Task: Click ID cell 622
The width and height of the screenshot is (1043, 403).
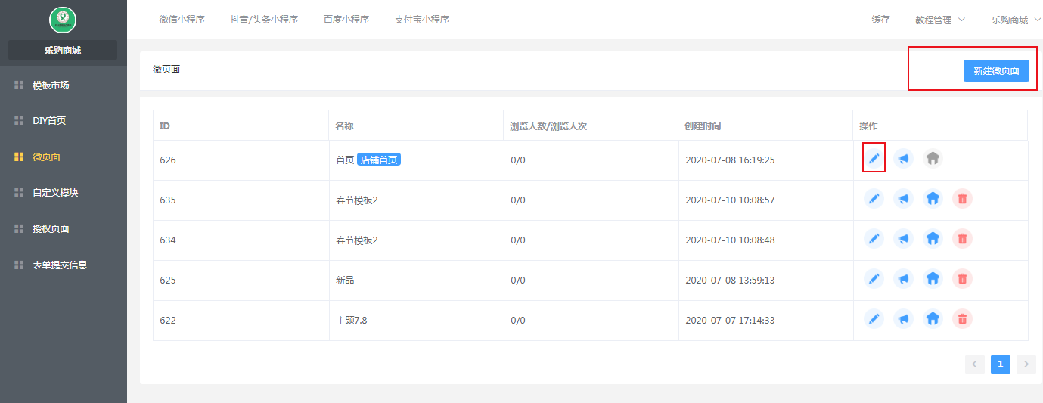Action: [x=168, y=320]
